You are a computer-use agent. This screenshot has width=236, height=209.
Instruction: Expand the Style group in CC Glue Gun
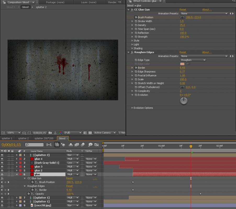[132, 41]
